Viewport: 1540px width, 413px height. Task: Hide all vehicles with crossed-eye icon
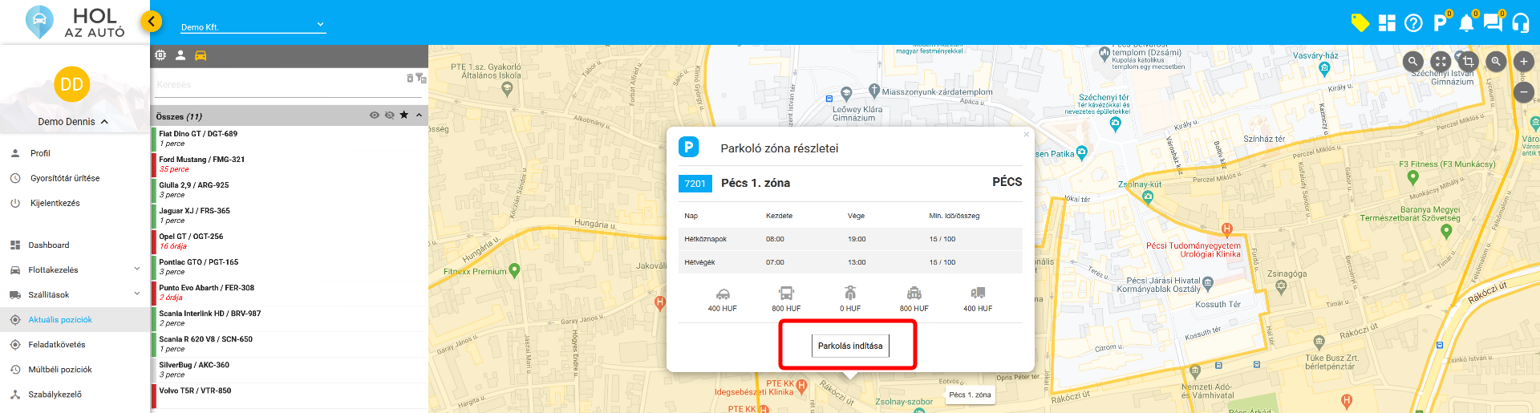(x=389, y=115)
